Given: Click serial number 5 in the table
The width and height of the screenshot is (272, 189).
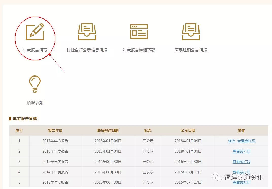Looking at the screenshot, I should 19,182.
